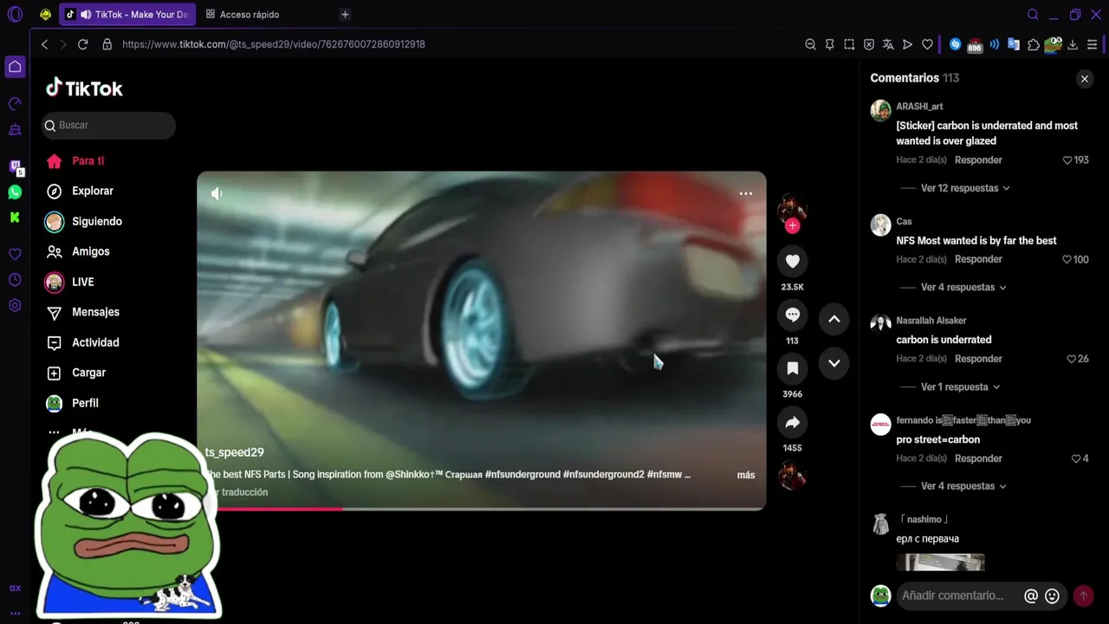The image size is (1109, 624).
Task: Open the browser downloads icon
Action: pos(1073,44)
